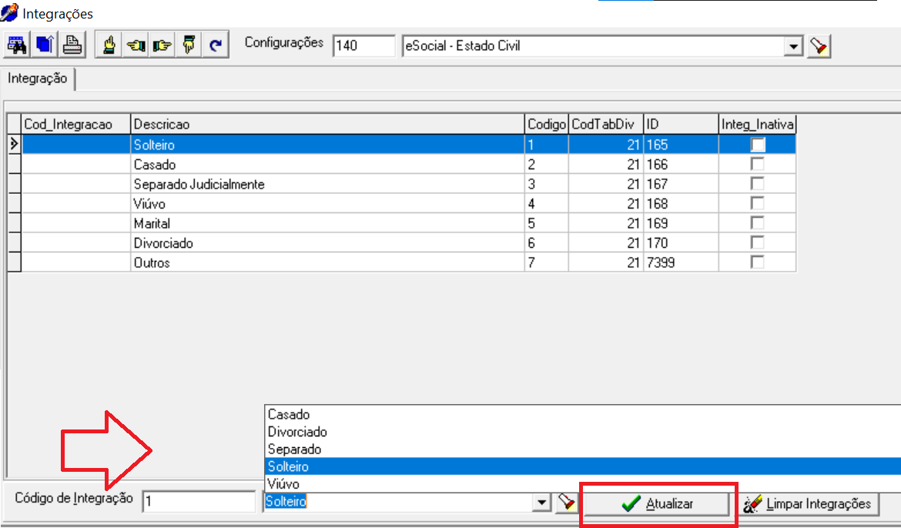Click the blue refresh arrow icon
The width and height of the screenshot is (901, 528).
coord(215,45)
